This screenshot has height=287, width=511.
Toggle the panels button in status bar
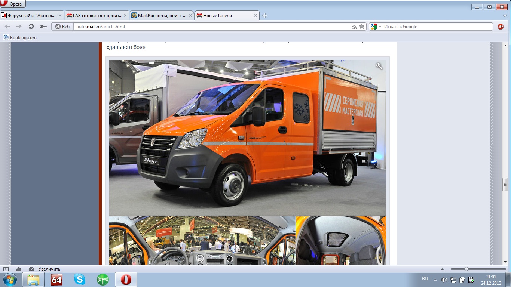click(6, 269)
